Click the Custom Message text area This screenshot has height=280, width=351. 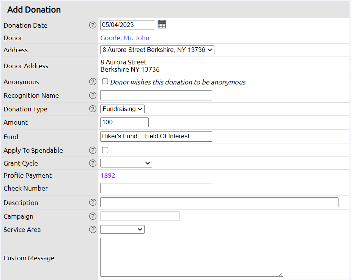click(x=191, y=257)
